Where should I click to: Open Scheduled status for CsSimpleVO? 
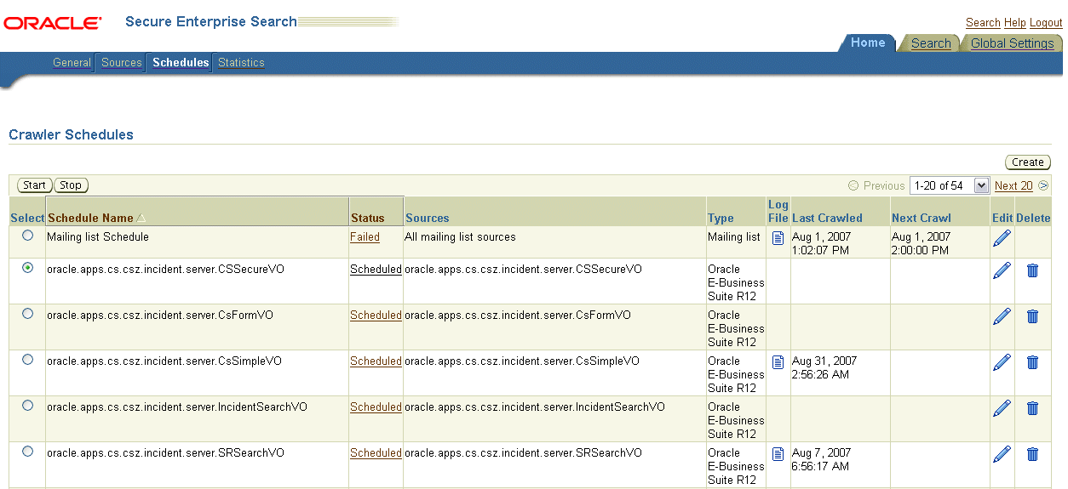point(376,361)
